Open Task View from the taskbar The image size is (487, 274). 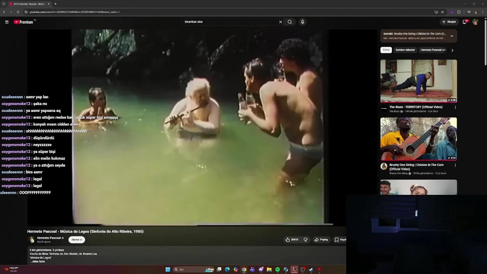pyautogui.click(x=219, y=269)
